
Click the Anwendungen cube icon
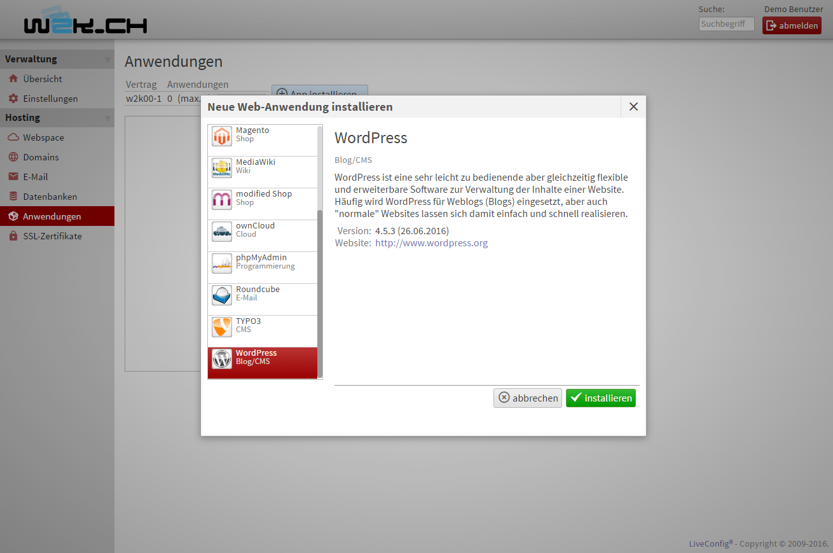click(x=13, y=216)
